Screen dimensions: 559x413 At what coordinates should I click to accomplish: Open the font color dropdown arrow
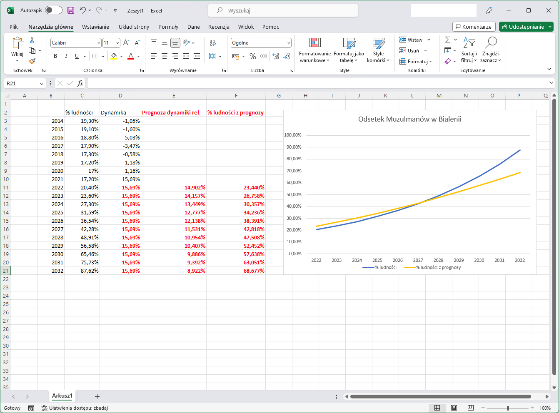[138, 56]
